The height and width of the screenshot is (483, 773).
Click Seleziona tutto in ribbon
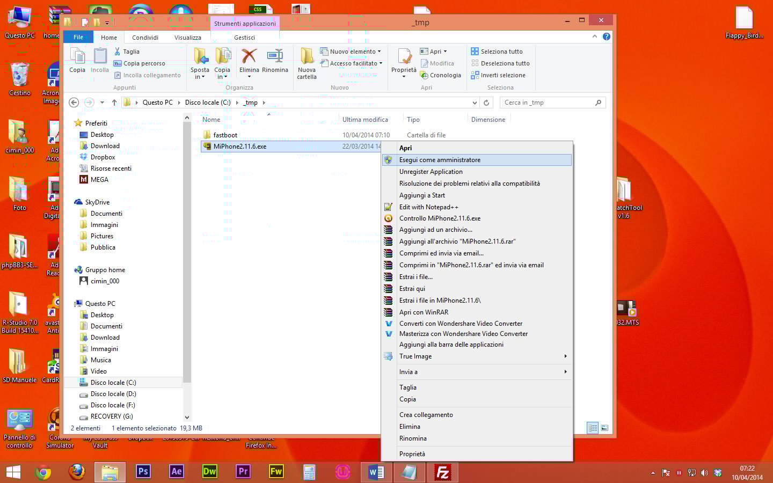click(x=497, y=52)
